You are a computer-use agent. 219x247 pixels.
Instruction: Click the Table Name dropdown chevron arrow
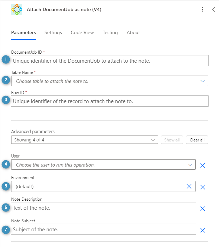(x=203, y=81)
